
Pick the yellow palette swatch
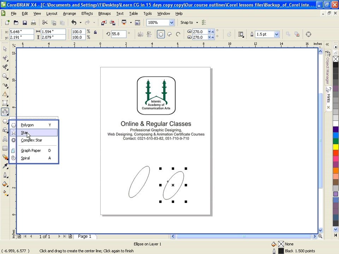pos(335,147)
